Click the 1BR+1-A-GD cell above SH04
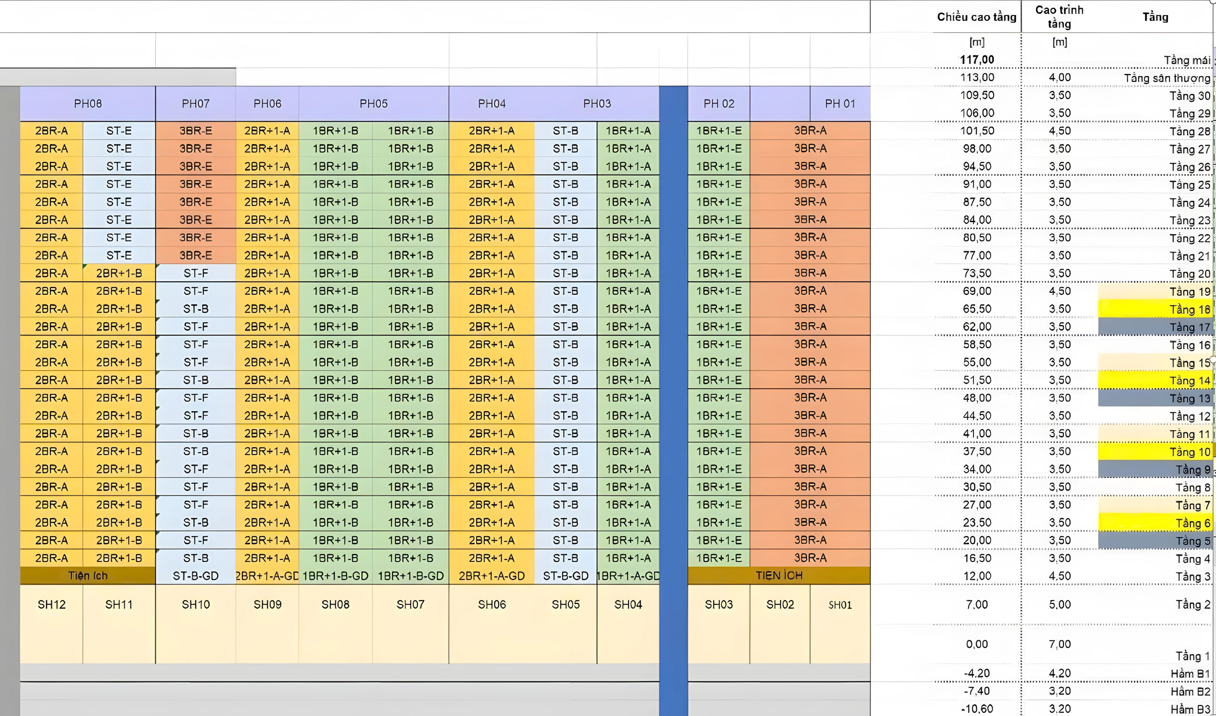 click(x=628, y=575)
